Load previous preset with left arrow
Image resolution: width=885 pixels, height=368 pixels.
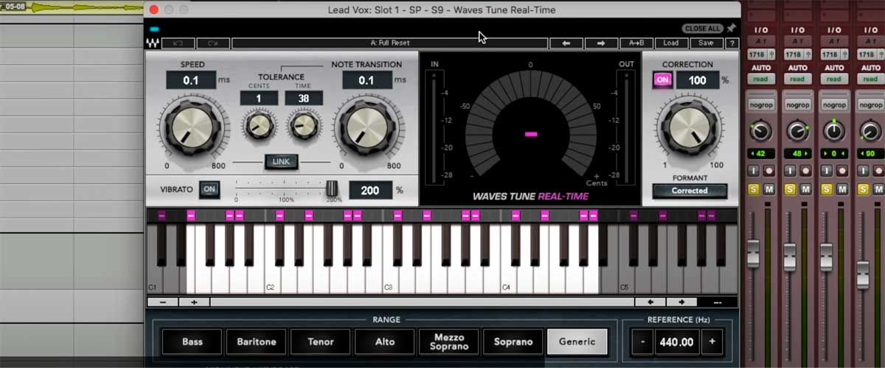click(566, 43)
